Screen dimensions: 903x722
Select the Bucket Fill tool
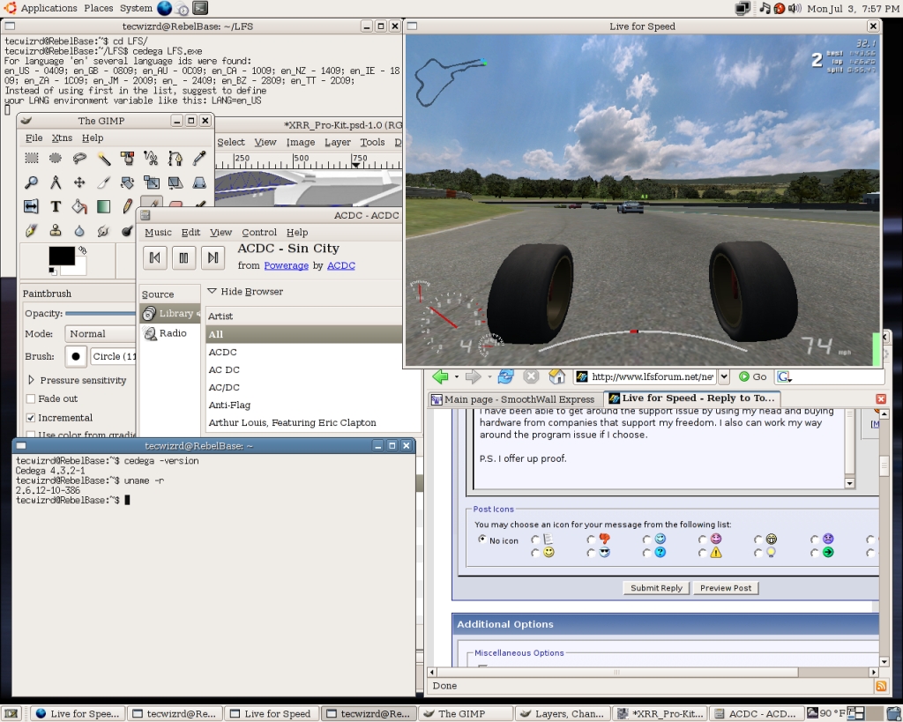pyautogui.click(x=79, y=206)
